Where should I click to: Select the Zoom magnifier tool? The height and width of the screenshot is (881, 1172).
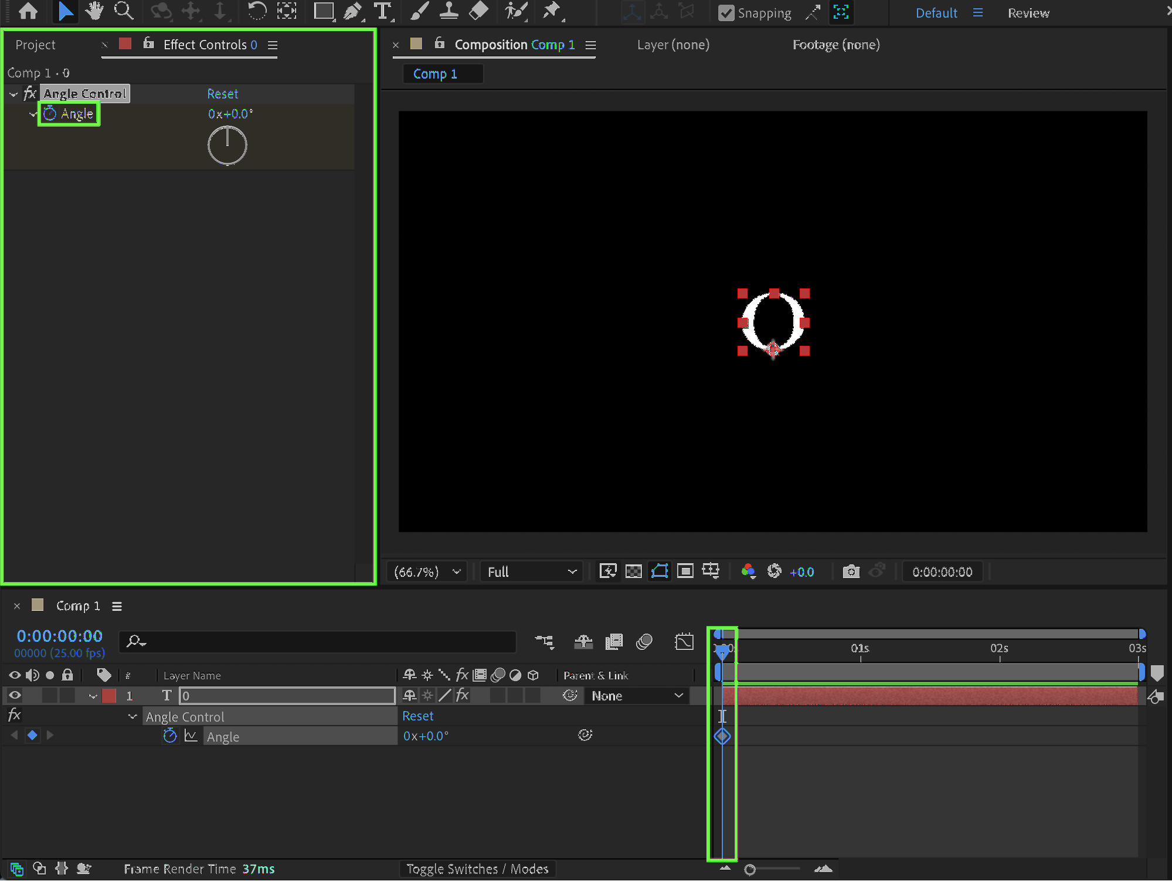pyautogui.click(x=124, y=11)
